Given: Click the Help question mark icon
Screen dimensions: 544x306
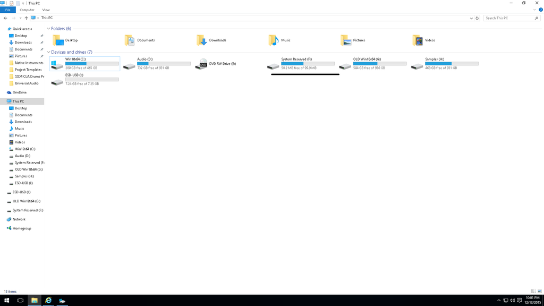Looking at the screenshot, I should point(541,10).
